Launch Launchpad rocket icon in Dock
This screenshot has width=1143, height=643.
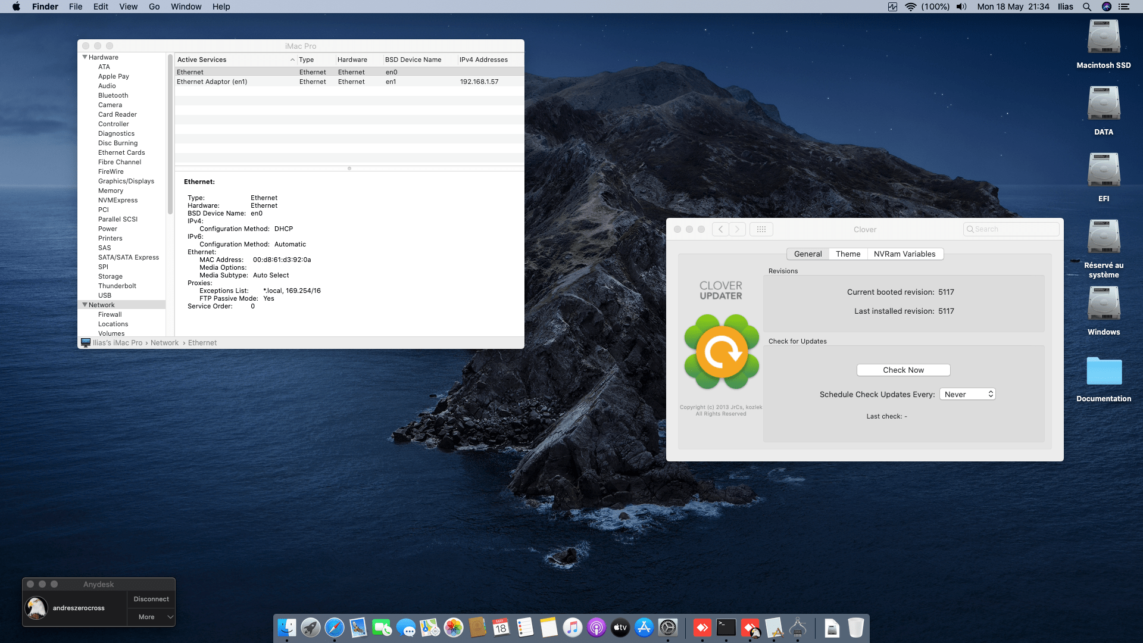click(x=311, y=628)
